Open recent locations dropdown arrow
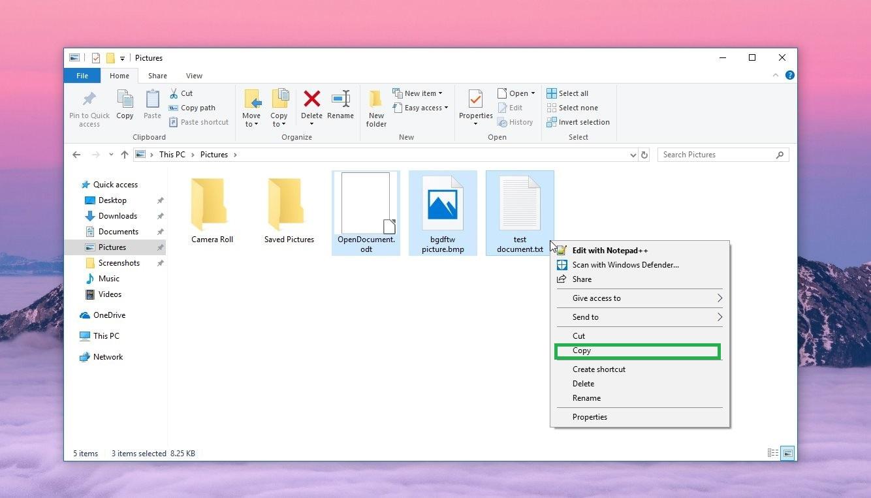 (x=111, y=155)
